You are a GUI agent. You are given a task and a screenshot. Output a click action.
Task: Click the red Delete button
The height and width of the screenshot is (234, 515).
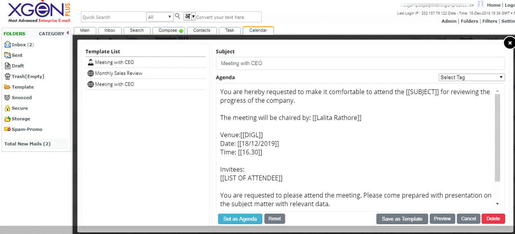(x=493, y=219)
